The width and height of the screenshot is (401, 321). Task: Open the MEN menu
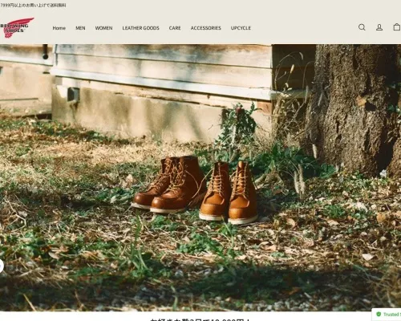tap(80, 28)
